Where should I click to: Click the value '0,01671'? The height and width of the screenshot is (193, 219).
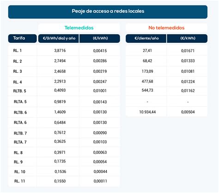[x=188, y=51]
